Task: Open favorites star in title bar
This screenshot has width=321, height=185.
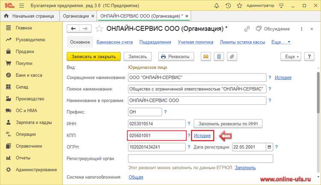Action: [x=239, y=6]
